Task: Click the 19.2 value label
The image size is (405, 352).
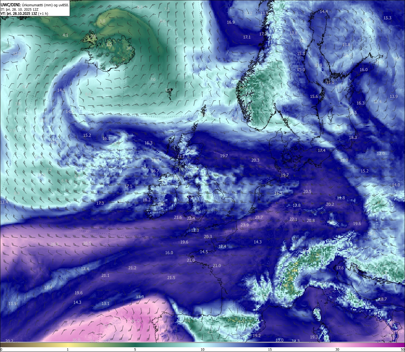Action: tap(257, 336)
